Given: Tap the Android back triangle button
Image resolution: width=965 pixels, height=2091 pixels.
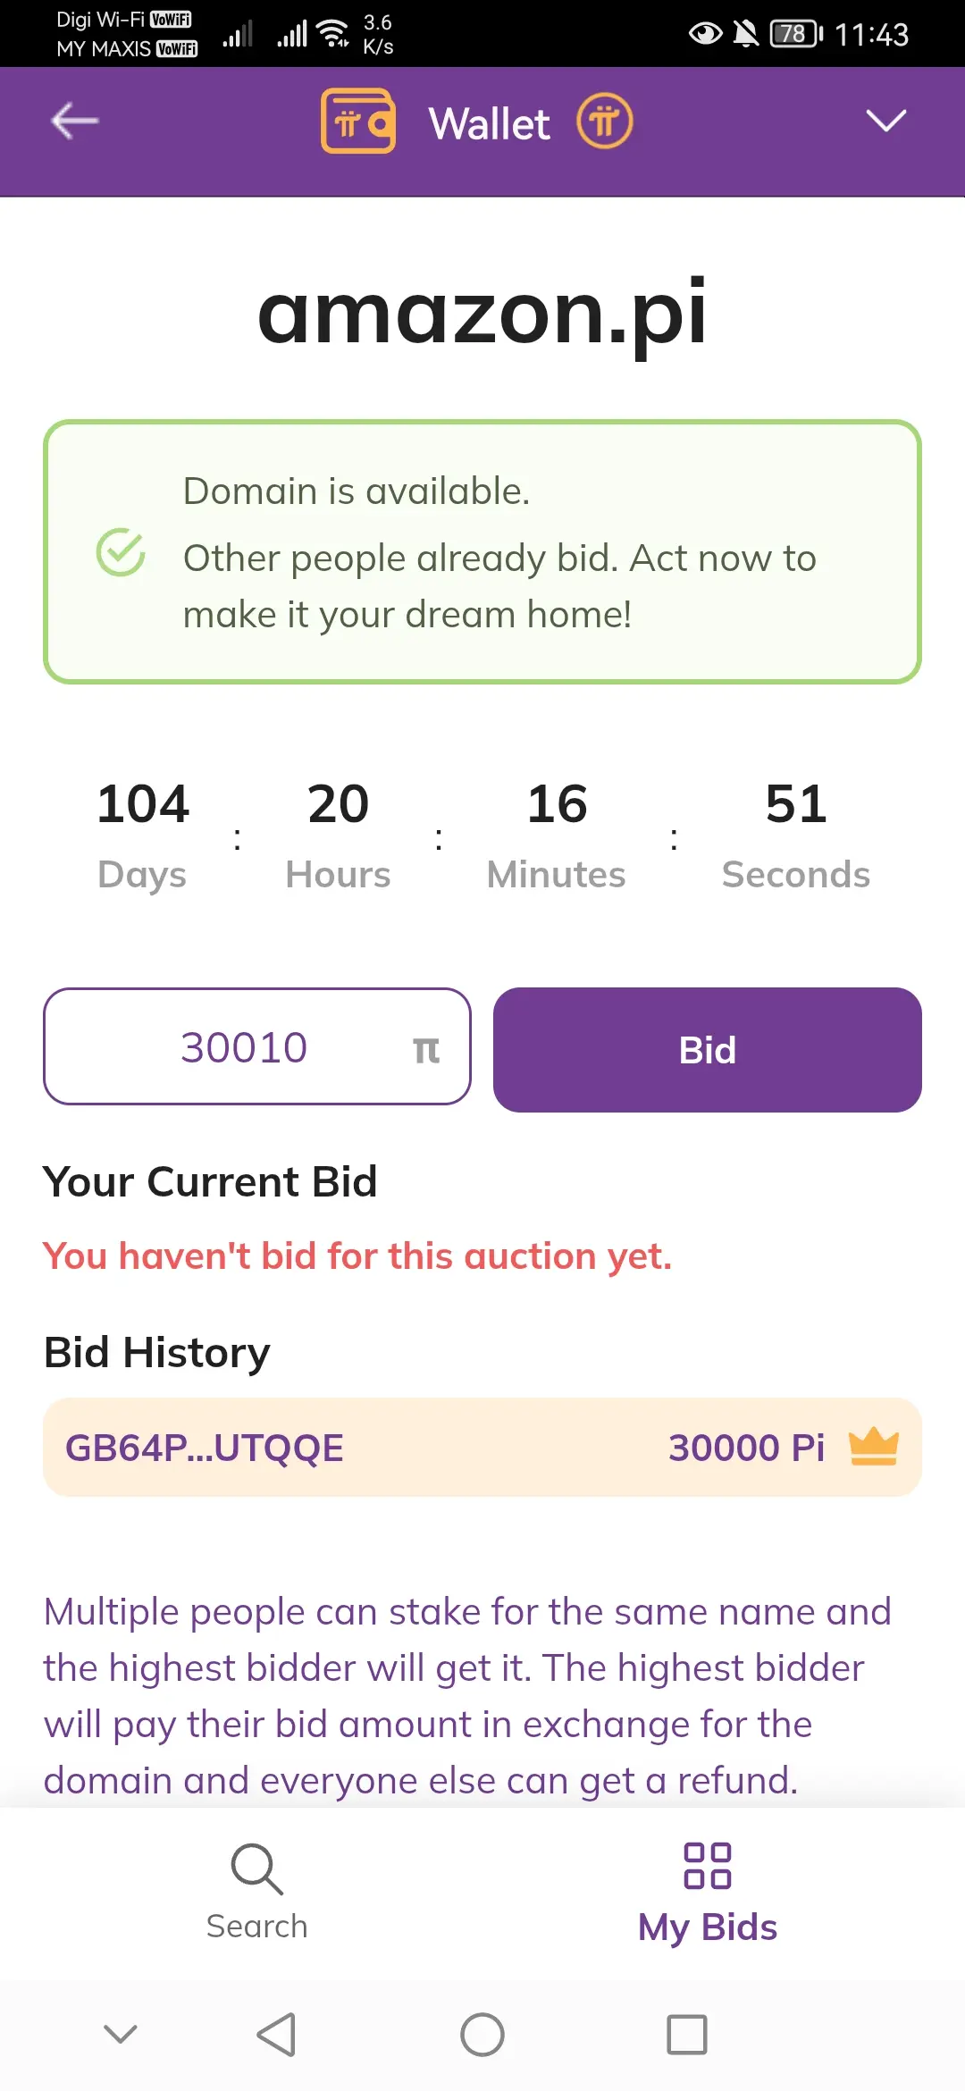Looking at the screenshot, I should click(x=276, y=2035).
